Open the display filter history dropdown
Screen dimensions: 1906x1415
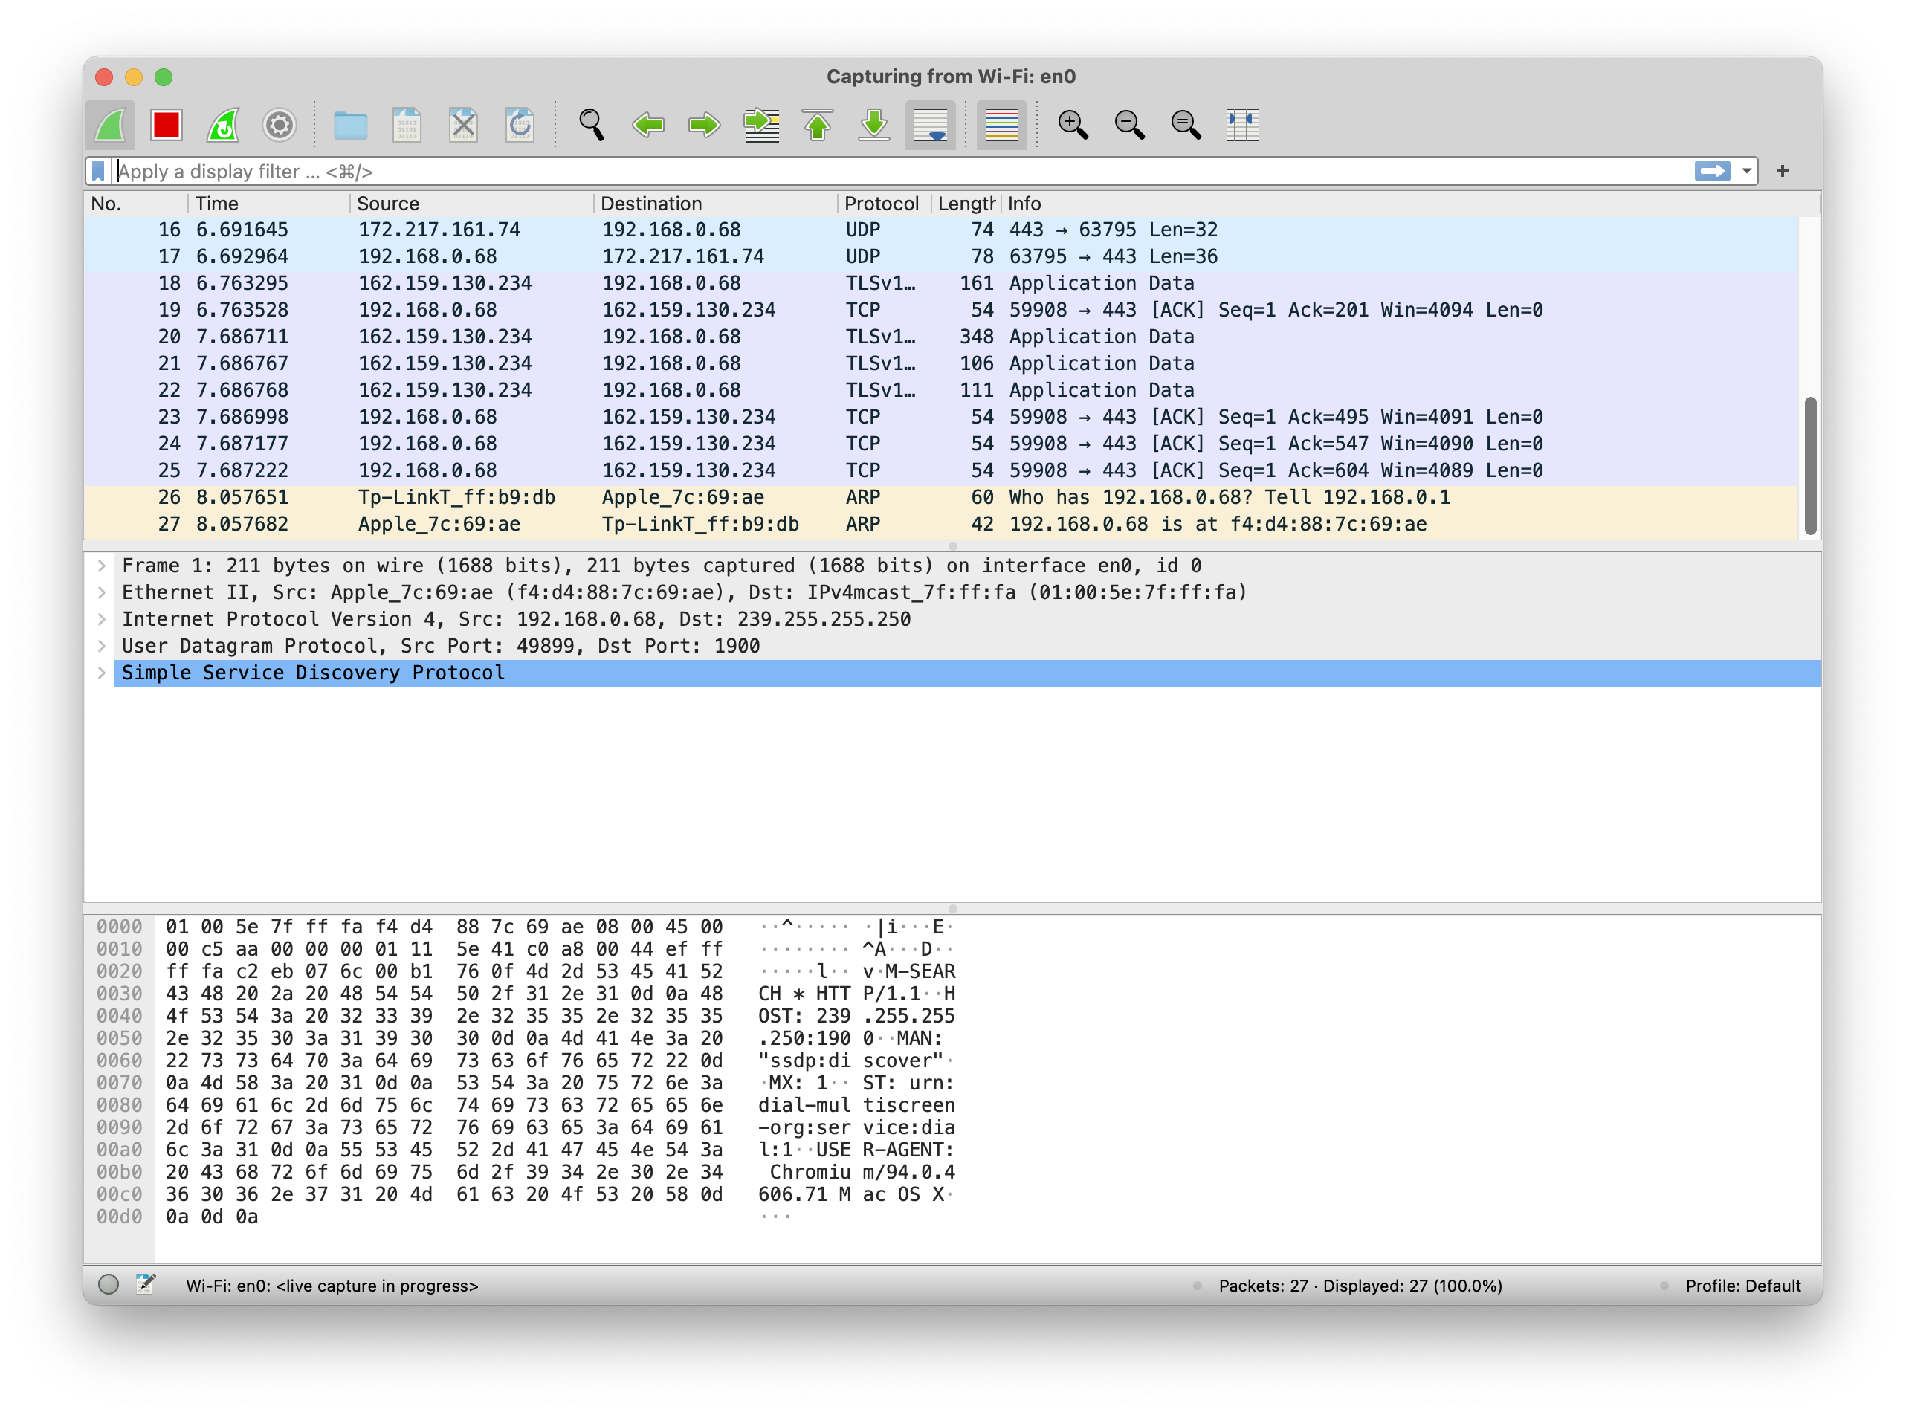coord(1747,172)
